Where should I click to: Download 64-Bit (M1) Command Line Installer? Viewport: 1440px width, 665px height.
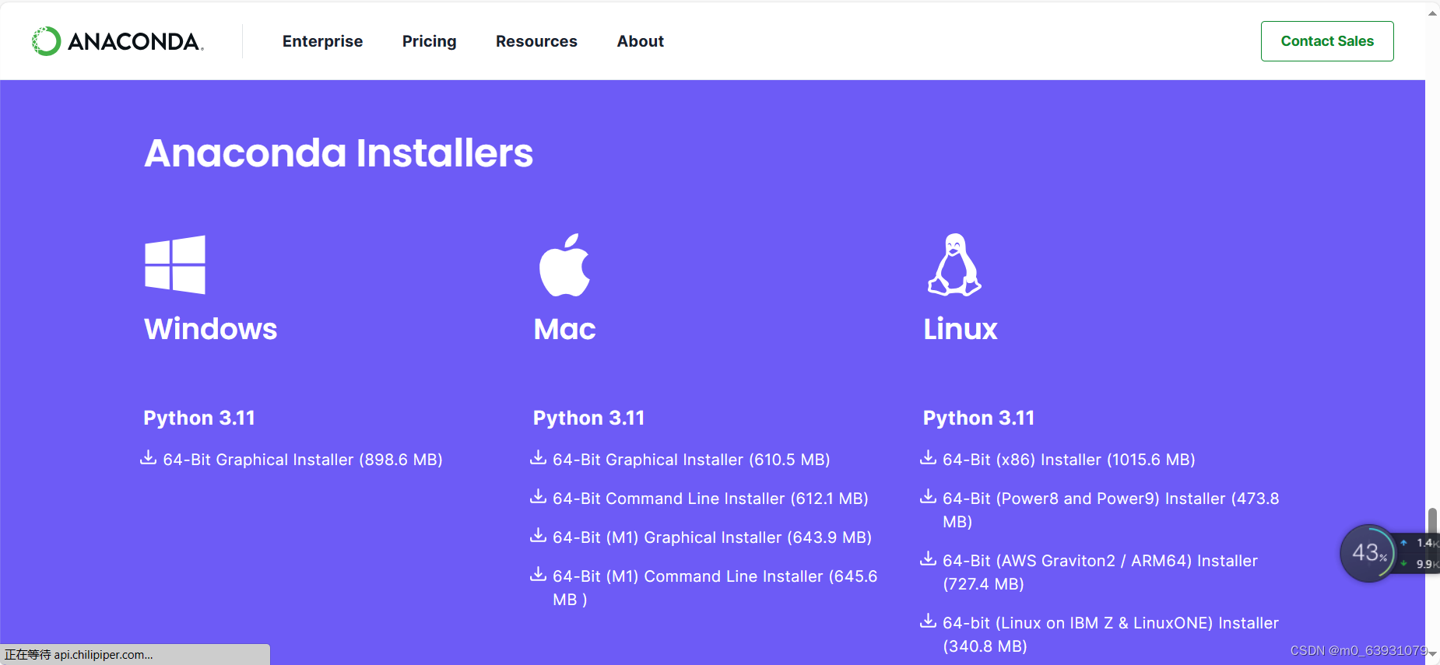click(715, 588)
